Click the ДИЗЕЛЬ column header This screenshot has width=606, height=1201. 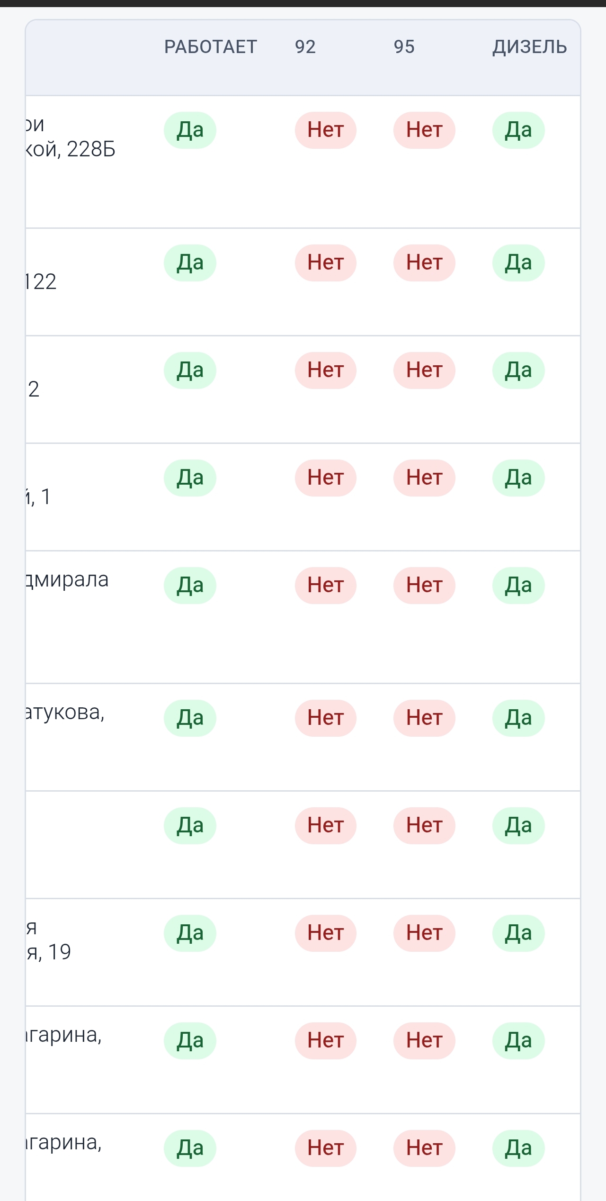click(x=529, y=47)
